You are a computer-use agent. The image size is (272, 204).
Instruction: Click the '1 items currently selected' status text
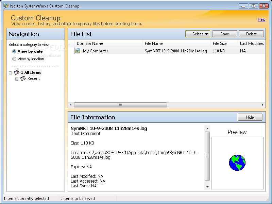[x=26, y=199]
